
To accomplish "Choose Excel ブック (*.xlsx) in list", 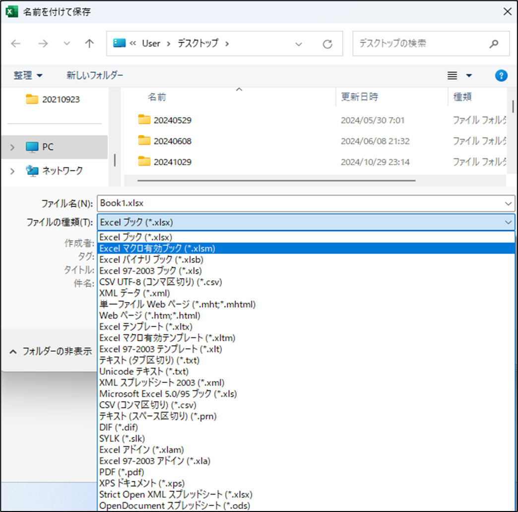I will (306, 237).
